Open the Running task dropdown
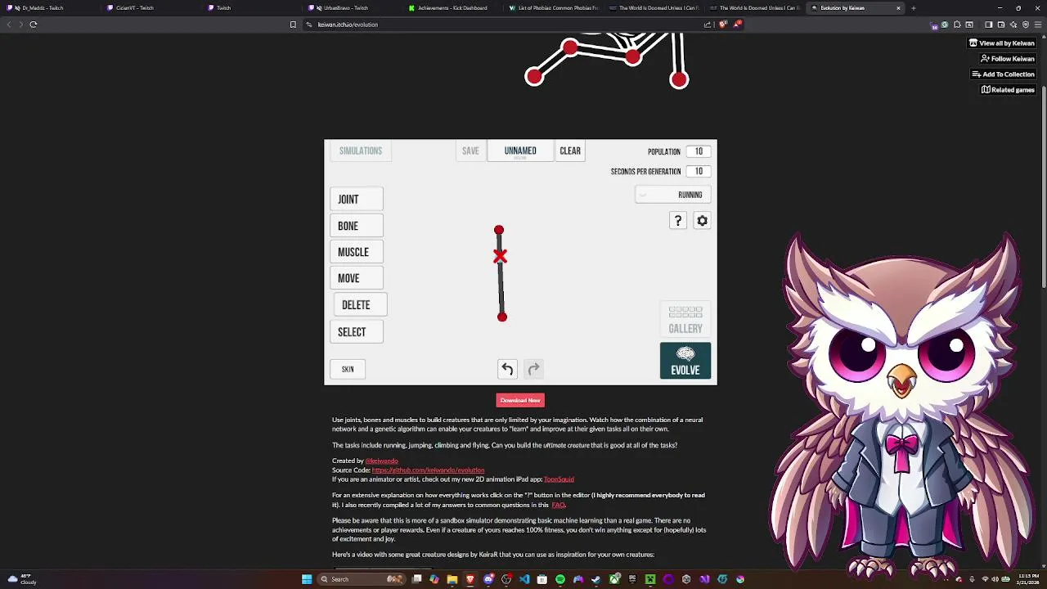Viewport: 1047px width, 589px height. point(672,195)
